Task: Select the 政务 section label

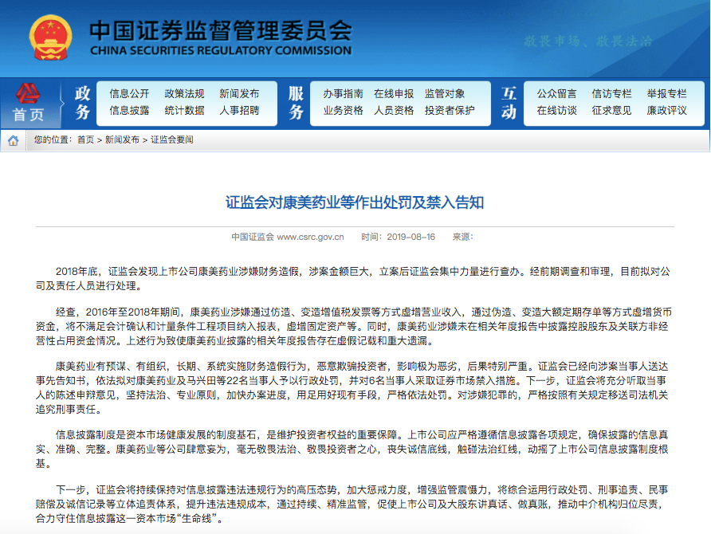Action: tap(83, 103)
